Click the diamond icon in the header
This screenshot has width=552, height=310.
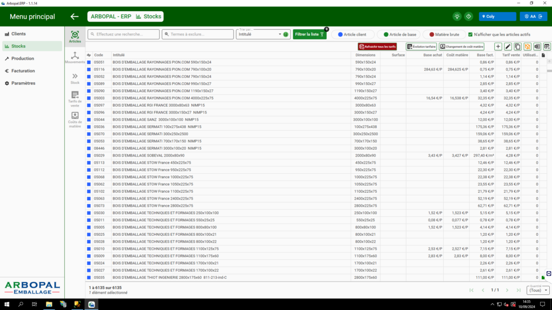click(x=468, y=17)
